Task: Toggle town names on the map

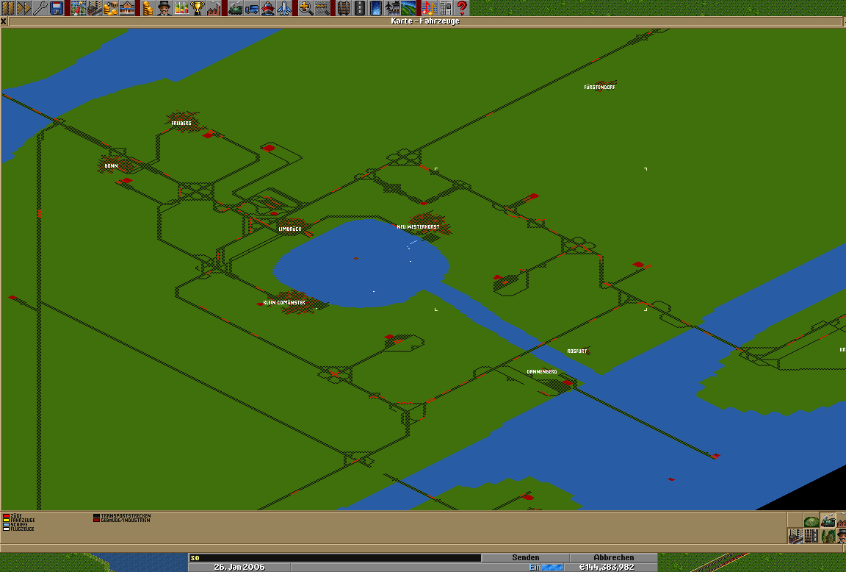Action: 795,536
